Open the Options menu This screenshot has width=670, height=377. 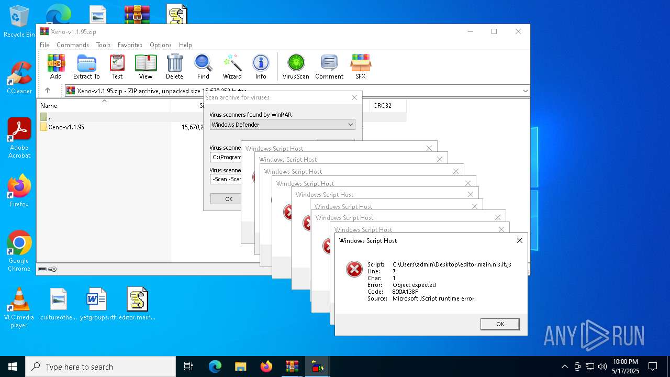(x=161, y=45)
